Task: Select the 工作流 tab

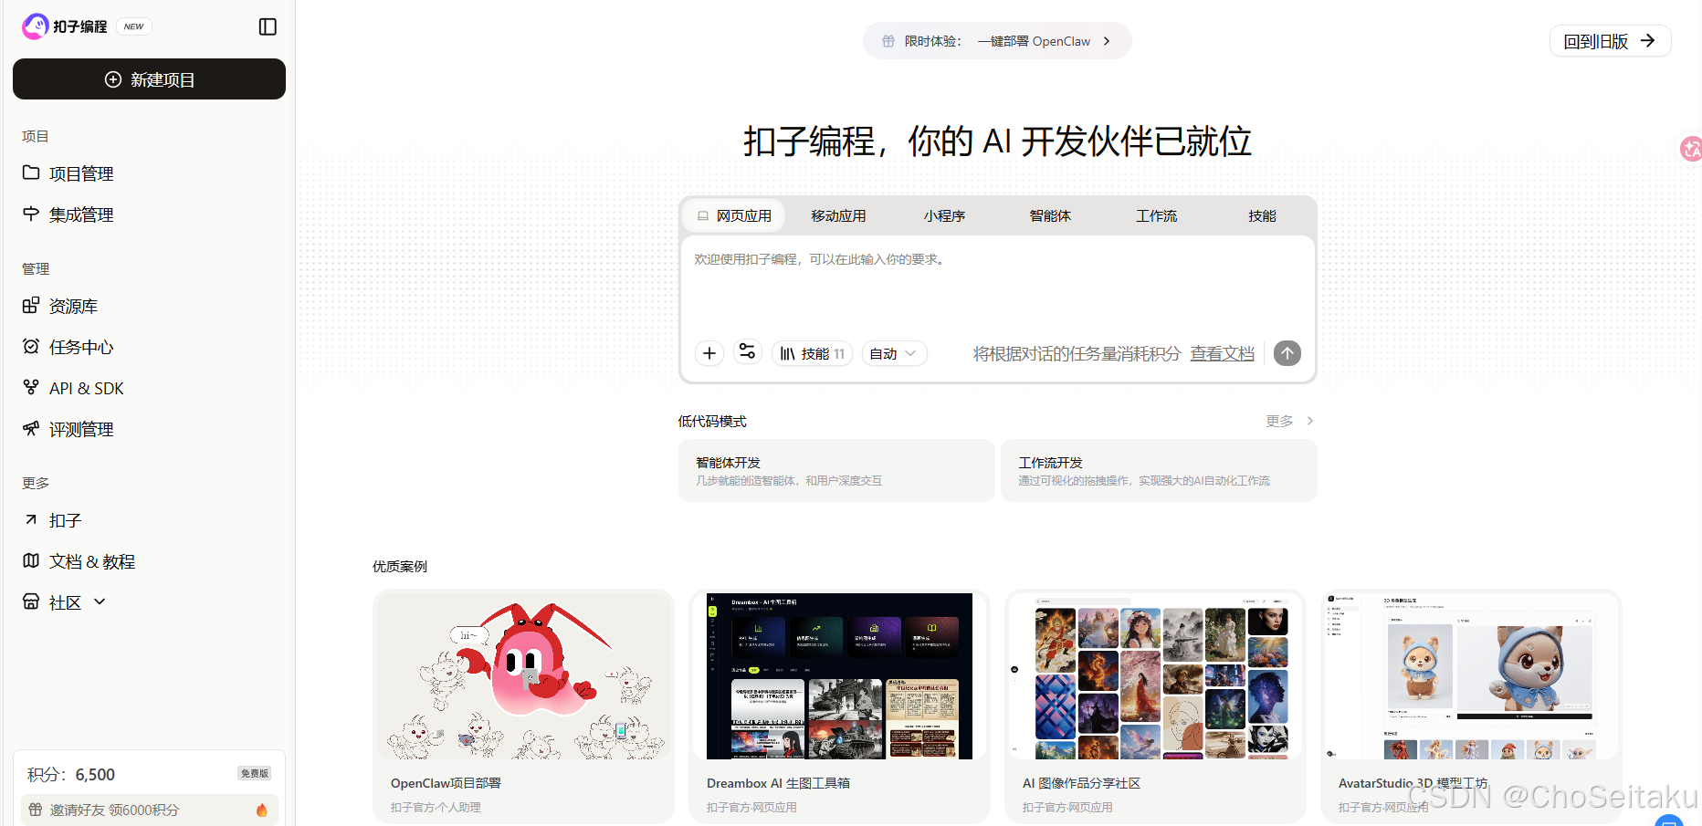Action: tap(1156, 216)
